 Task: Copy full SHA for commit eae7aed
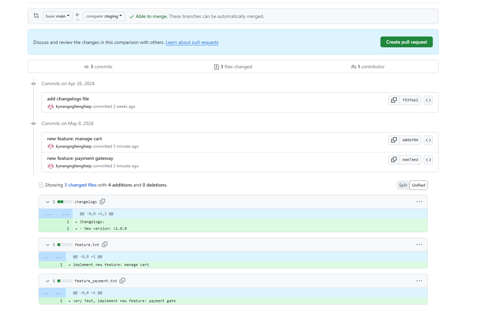coord(394,160)
